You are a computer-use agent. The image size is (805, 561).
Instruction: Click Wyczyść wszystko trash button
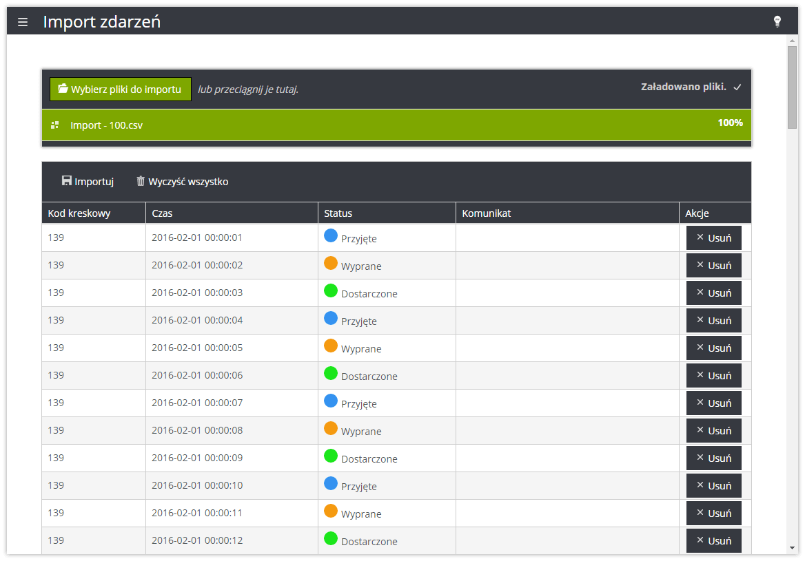182,182
